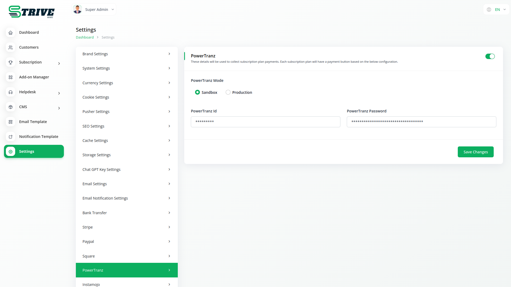The height and width of the screenshot is (287, 511).
Task: Click the PowerTranz Id input field
Action: click(x=265, y=122)
